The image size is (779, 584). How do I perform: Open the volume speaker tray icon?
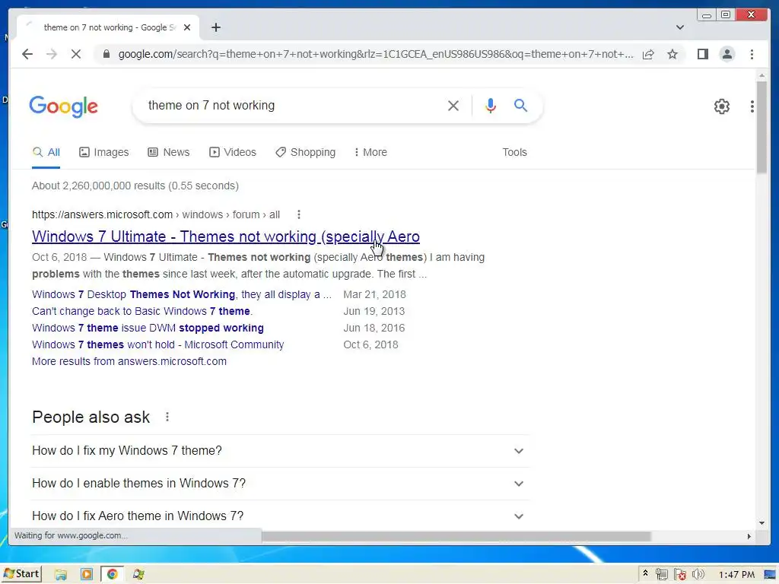[x=698, y=575]
